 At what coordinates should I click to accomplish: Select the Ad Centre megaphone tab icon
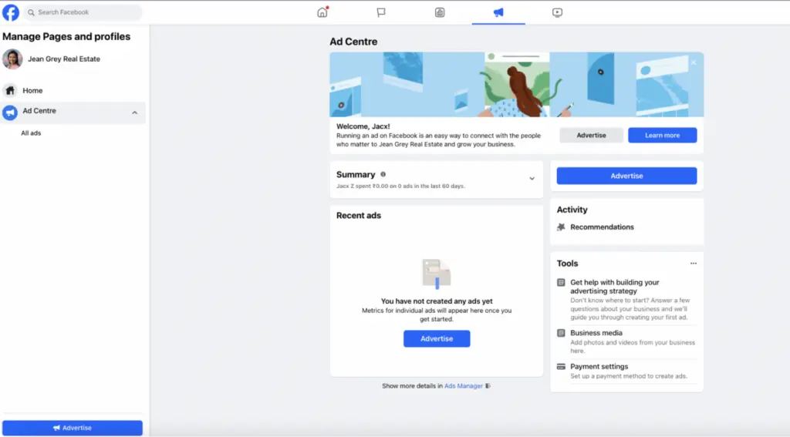pyautogui.click(x=498, y=12)
